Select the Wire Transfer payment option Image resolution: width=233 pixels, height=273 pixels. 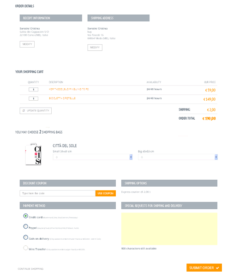tap(25, 248)
